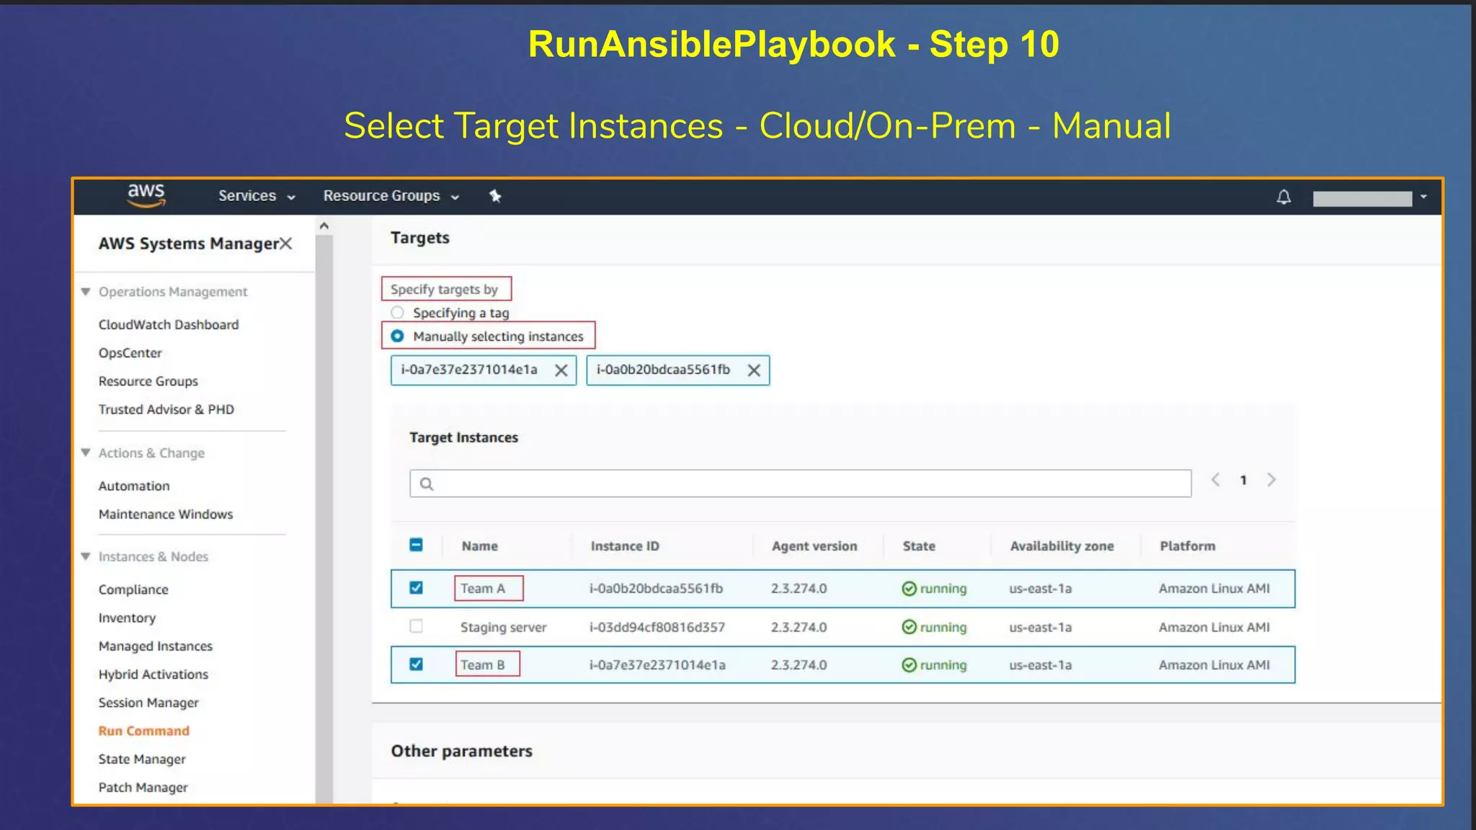
Task: Open the Resource Groups dropdown
Action: tap(391, 196)
